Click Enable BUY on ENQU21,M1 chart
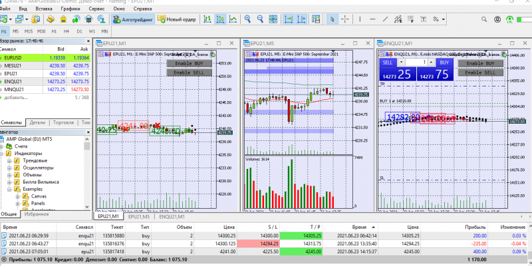 pyautogui.click(x=480, y=63)
